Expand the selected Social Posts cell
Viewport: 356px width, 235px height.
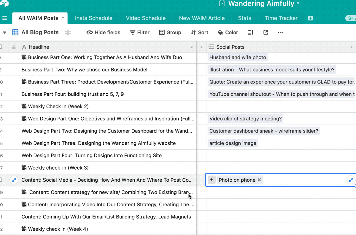pyautogui.click(x=351, y=180)
